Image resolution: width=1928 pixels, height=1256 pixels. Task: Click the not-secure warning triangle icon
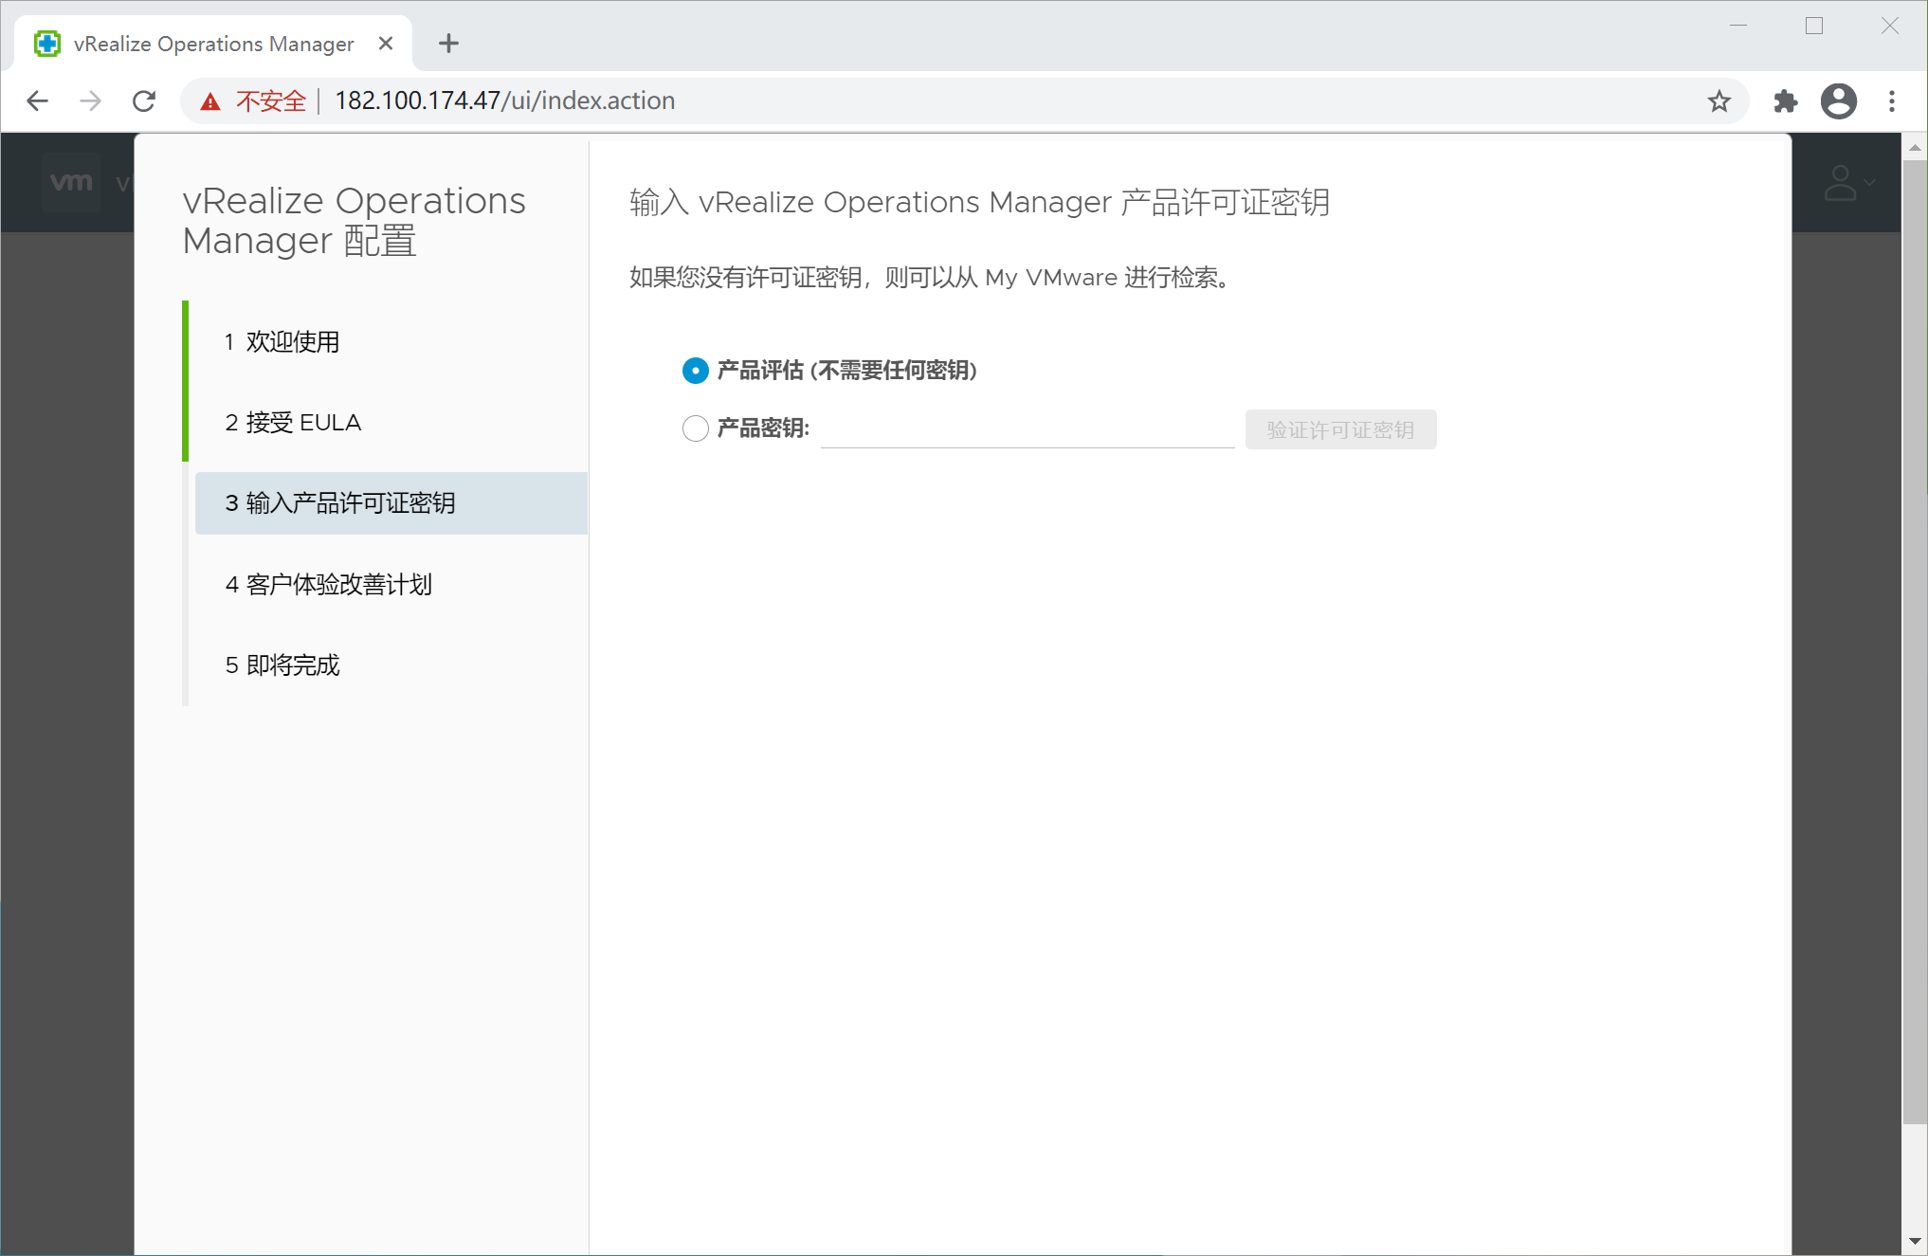(210, 101)
